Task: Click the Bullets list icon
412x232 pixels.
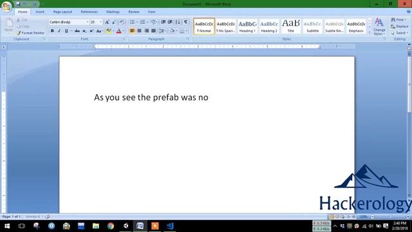Action: (132, 22)
